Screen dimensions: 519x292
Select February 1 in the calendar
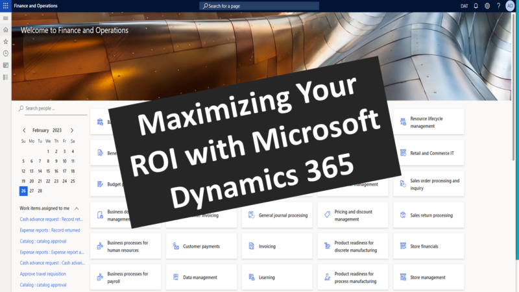[48, 151]
